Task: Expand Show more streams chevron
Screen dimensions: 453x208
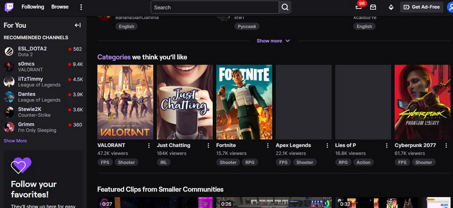Action: pos(287,41)
